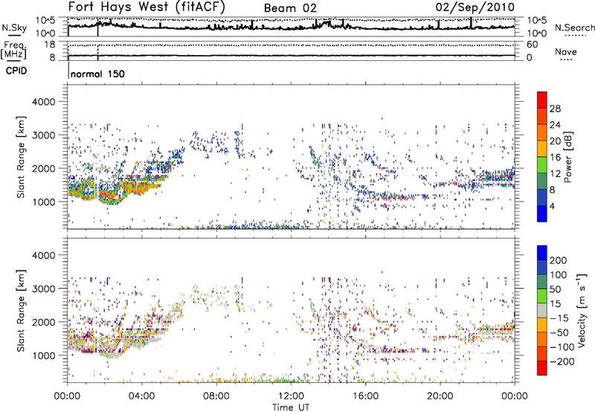Click the '200' tick on Velocity scale

point(559,260)
